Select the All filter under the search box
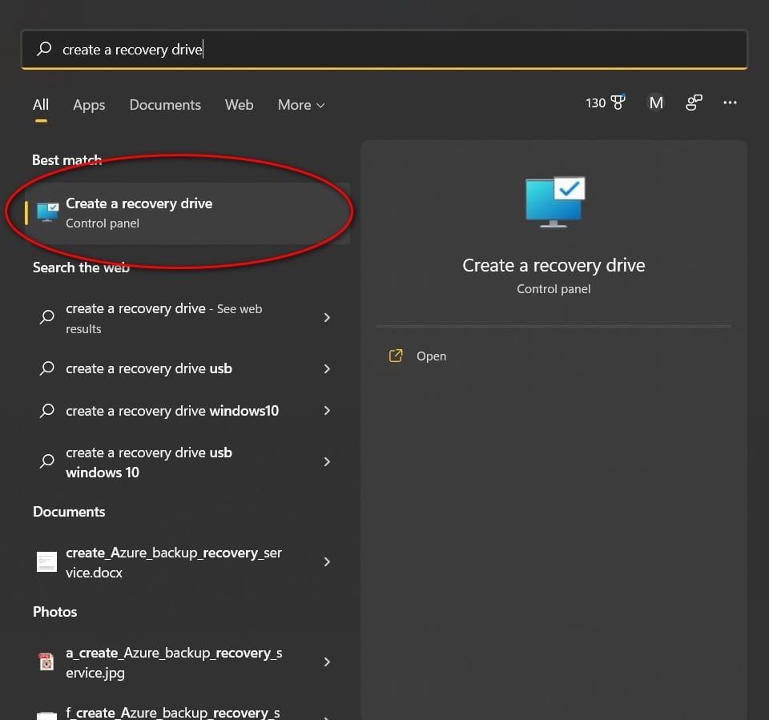The width and height of the screenshot is (769, 720). point(40,104)
